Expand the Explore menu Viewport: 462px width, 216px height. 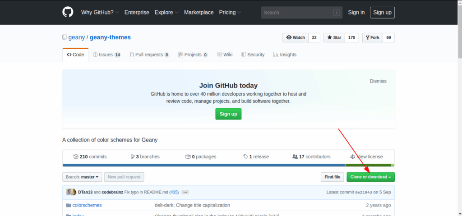166,12
